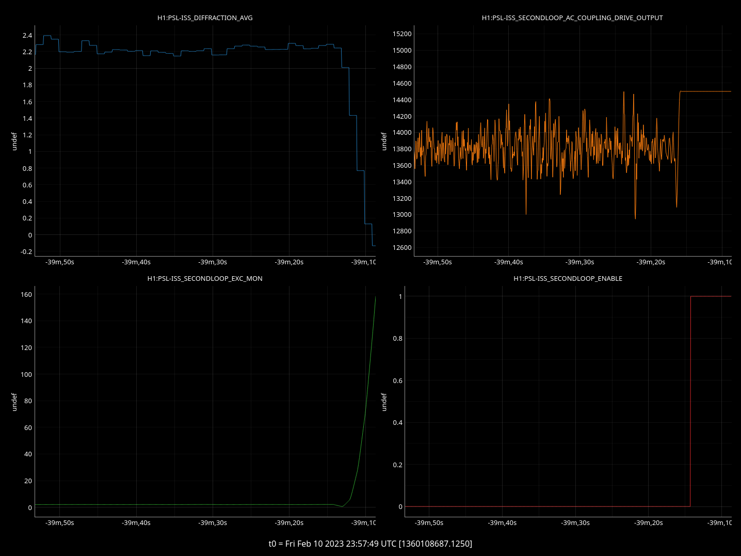Click the -39m,40s x-axis tick under DIFFRACTION_AVG
This screenshot has height=556, width=741.
tap(136, 262)
